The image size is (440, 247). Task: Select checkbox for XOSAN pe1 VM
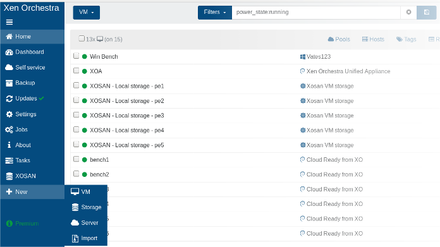click(x=76, y=85)
